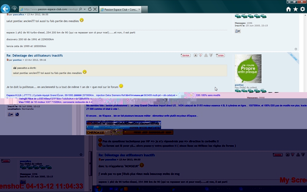Delete pontiac's post with the X icon

coord(195,55)
